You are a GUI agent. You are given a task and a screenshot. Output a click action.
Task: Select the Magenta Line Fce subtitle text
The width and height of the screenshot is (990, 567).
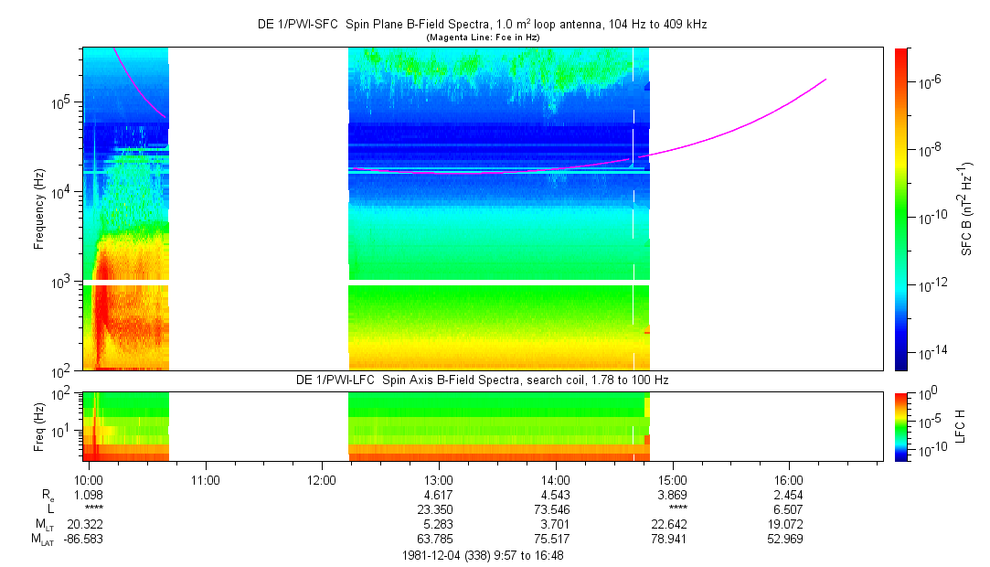[482, 37]
